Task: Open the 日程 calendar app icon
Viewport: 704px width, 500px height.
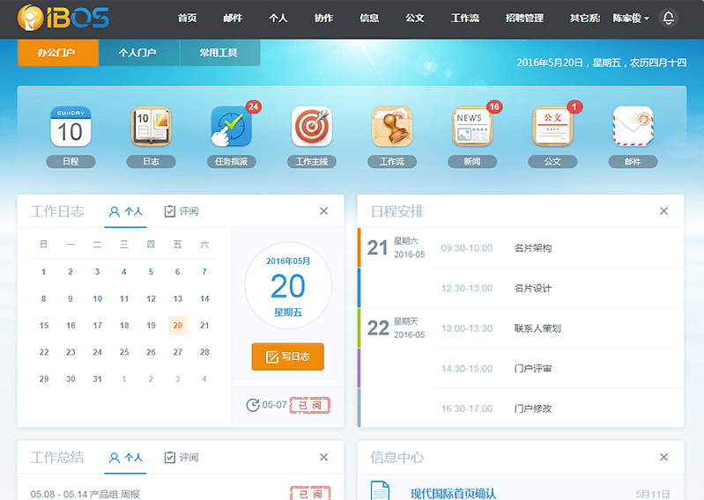Action: tap(70, 127)
